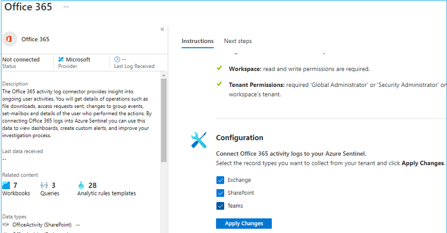
Task: Click the Workbooks chart icon
Action: click(x=6, y=185)
